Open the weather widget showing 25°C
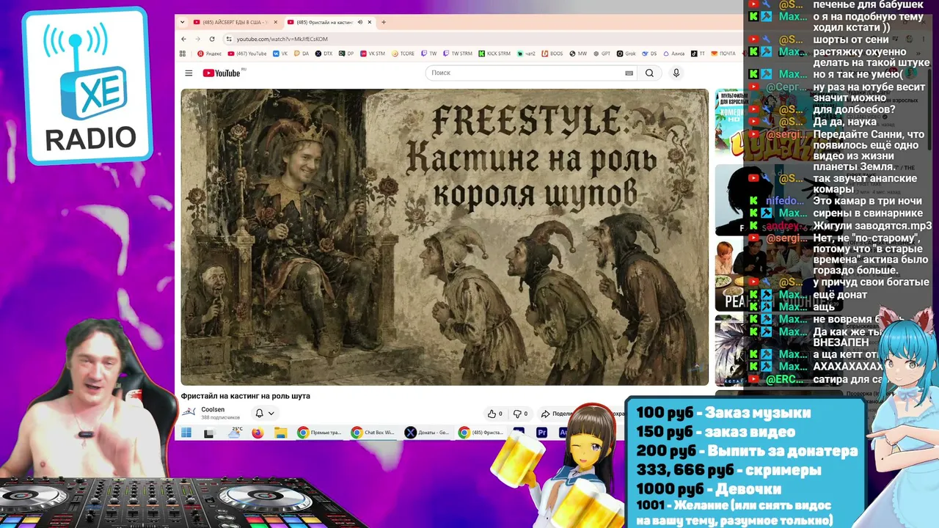The image size is (939, 528). (235, 433)
